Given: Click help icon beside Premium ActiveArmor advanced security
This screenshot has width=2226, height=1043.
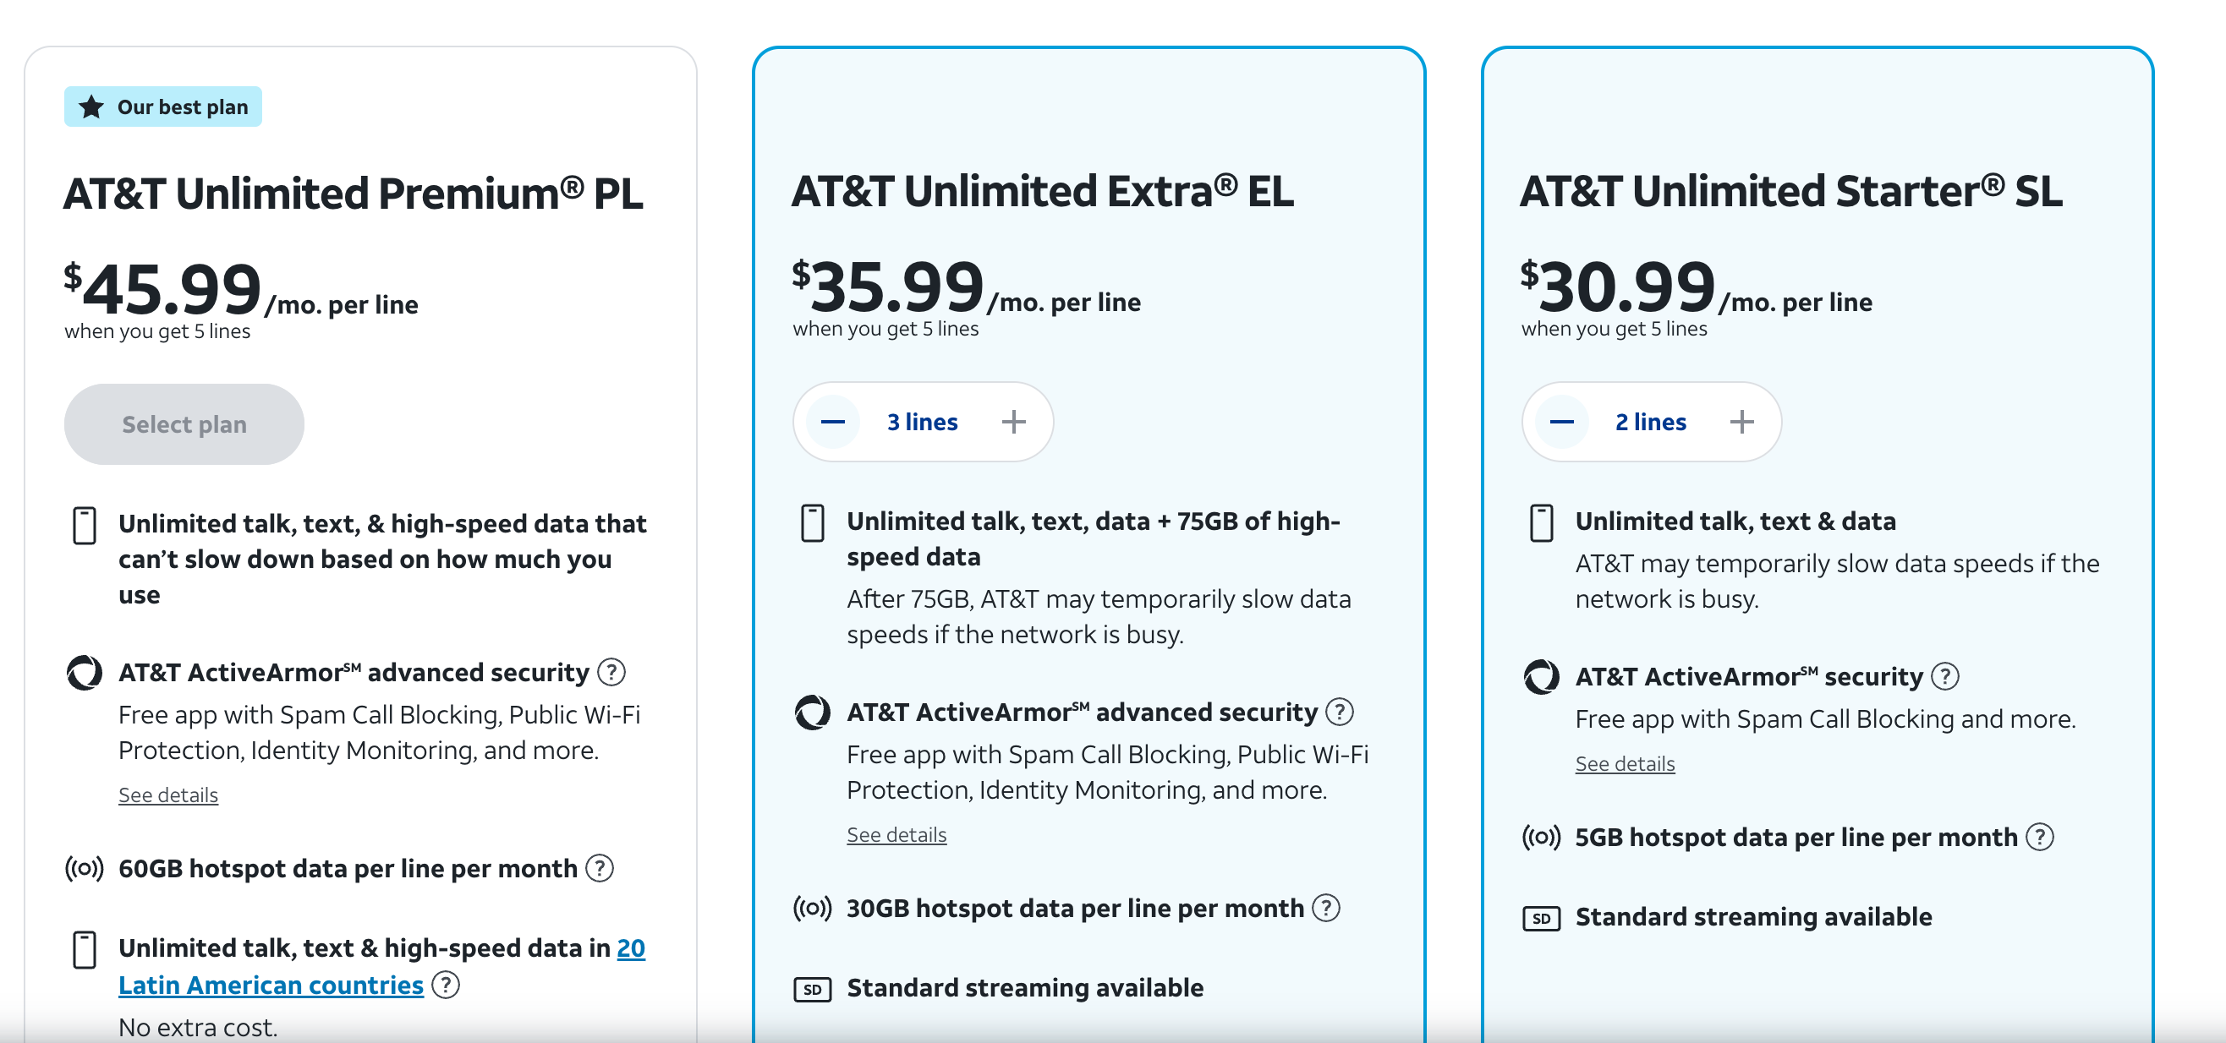Looking at the screenshot, I should click(x=611, y=672).
